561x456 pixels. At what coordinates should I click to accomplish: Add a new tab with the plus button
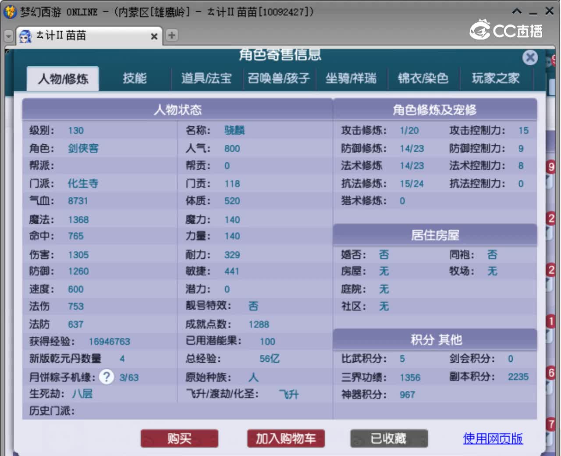[172, 35]
